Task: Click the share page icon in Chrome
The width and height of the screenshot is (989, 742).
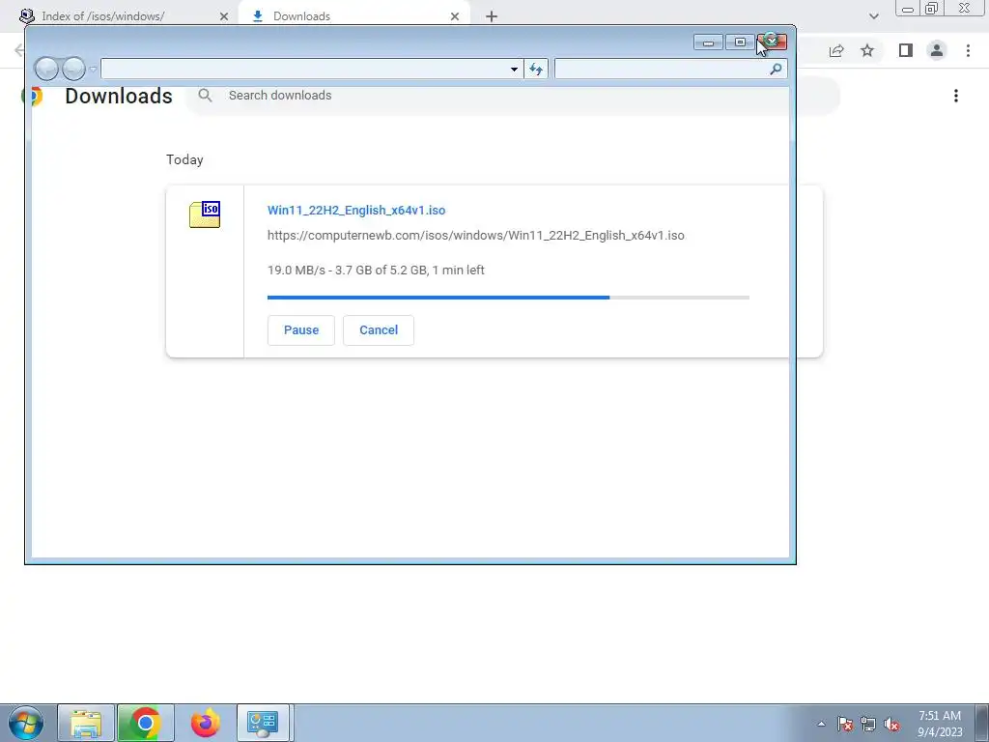Action: (x=836, y=50)
